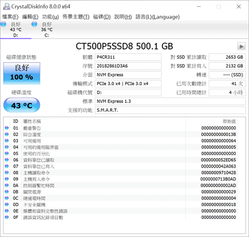
Task: Click the status dot of attribute 03
Action: [7, 141]
